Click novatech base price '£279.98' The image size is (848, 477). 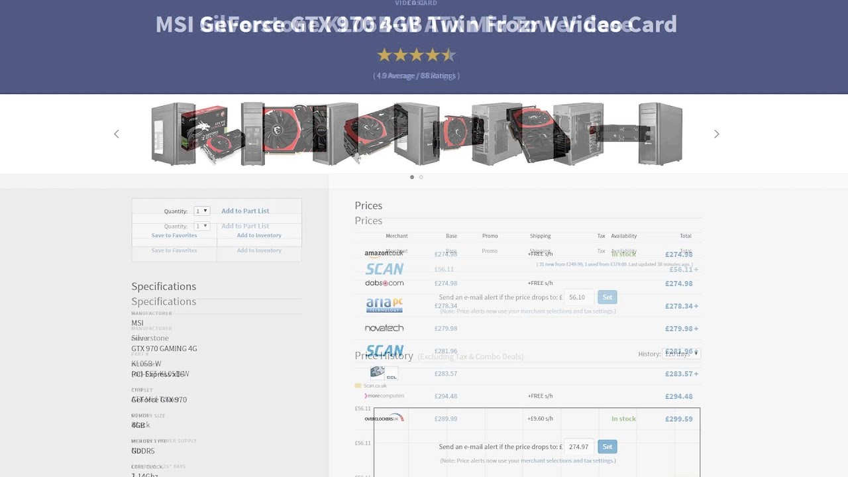(x=446, y=329)
